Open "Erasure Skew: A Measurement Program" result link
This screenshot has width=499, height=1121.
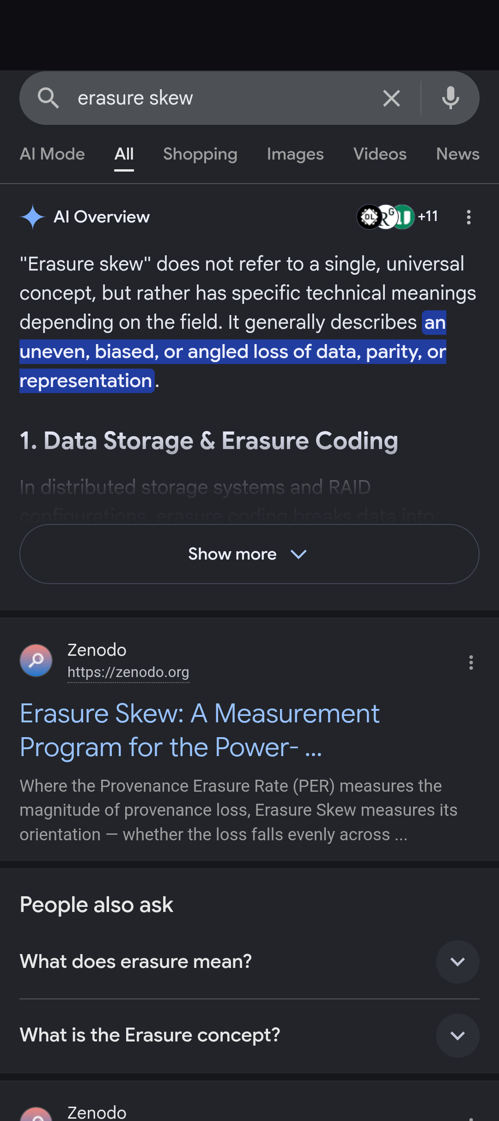200,730
